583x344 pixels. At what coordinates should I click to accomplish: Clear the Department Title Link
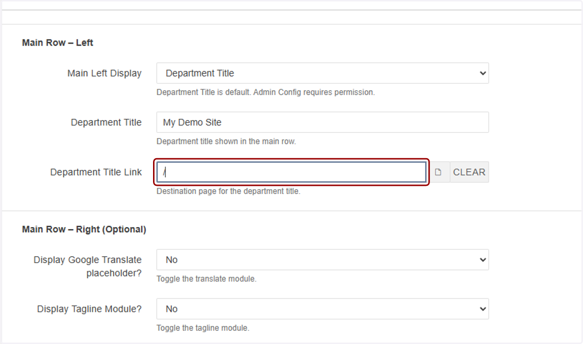(469, 172)
